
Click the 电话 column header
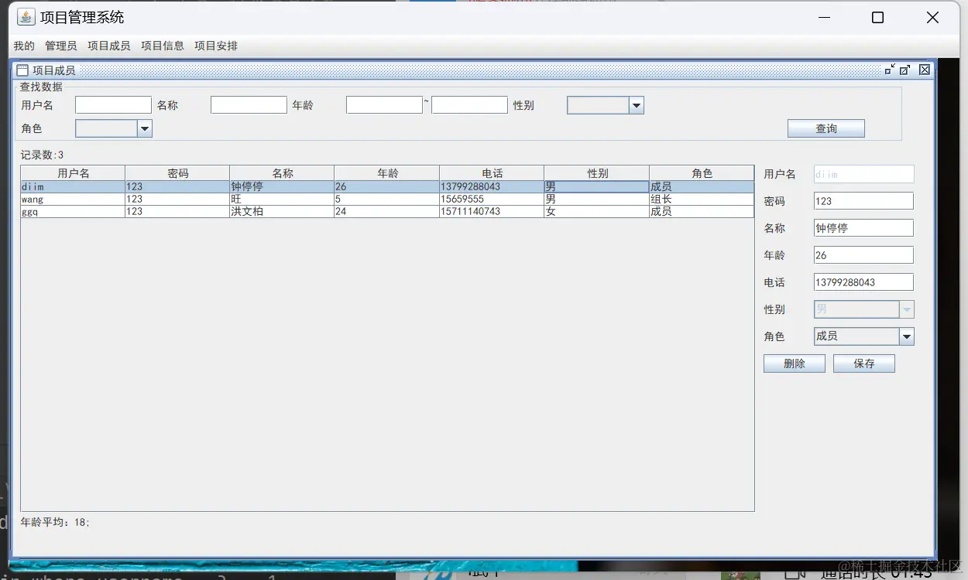pyautogui.click(x=492, y=173)
